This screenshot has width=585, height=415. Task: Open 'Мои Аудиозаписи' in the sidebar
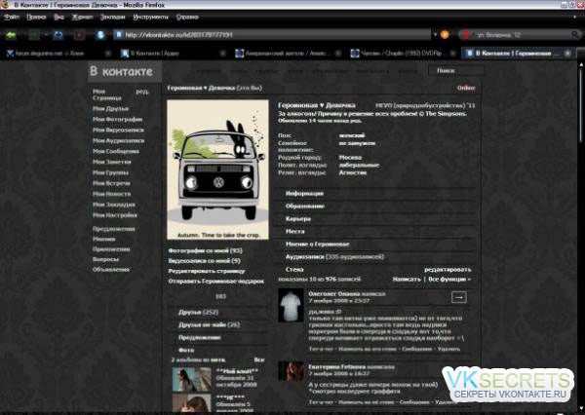coord(118,140)
